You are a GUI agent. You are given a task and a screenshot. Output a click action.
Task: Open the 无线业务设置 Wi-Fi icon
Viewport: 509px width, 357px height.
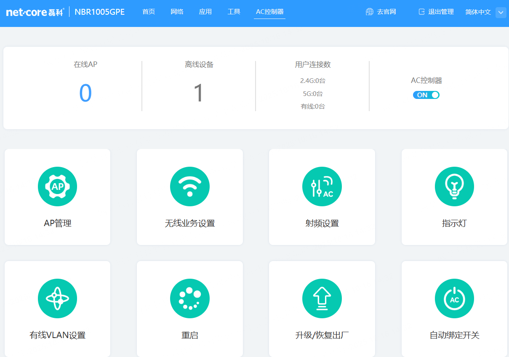(x=190, y=186)
